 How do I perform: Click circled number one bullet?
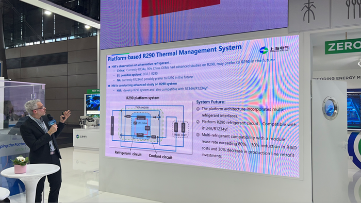(x=198, y=109)
